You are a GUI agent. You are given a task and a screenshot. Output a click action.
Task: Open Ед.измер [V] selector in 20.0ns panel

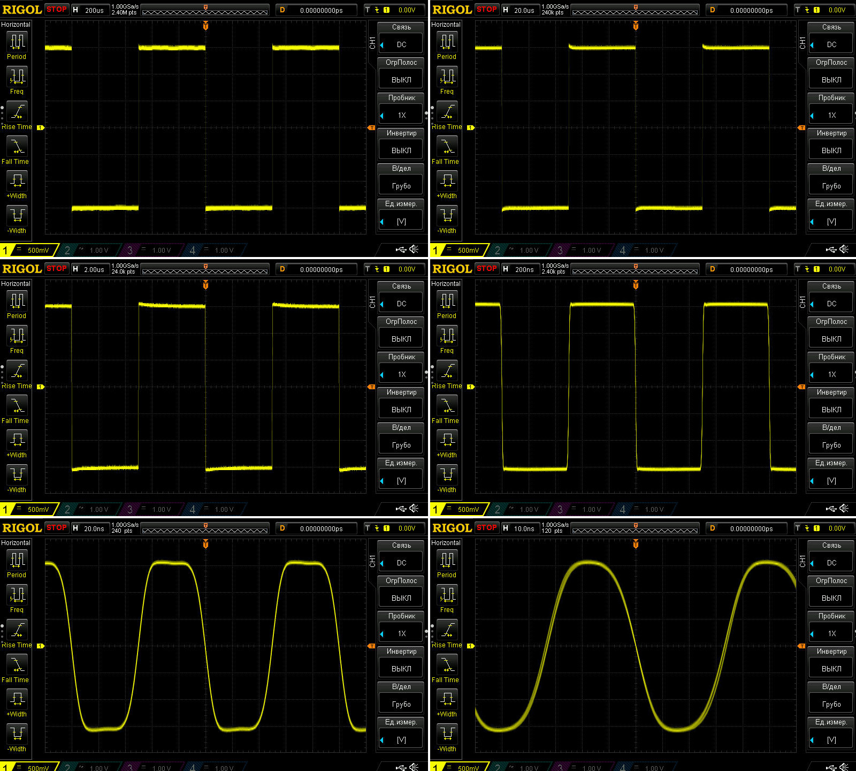[x=401, y=740]
